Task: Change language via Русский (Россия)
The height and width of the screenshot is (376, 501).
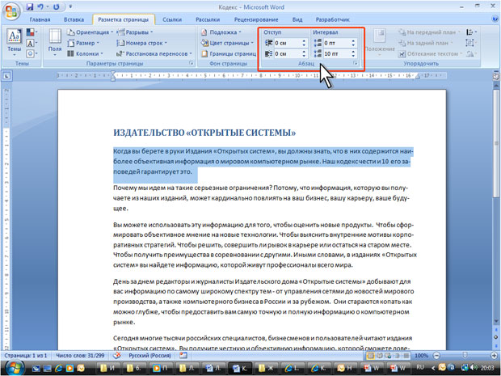Action: (149, 356)
